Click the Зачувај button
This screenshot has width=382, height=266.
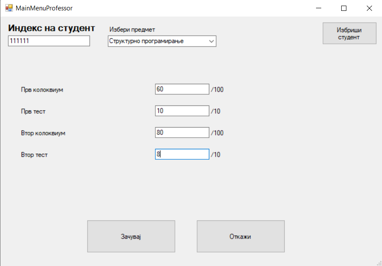click(131, 236)
